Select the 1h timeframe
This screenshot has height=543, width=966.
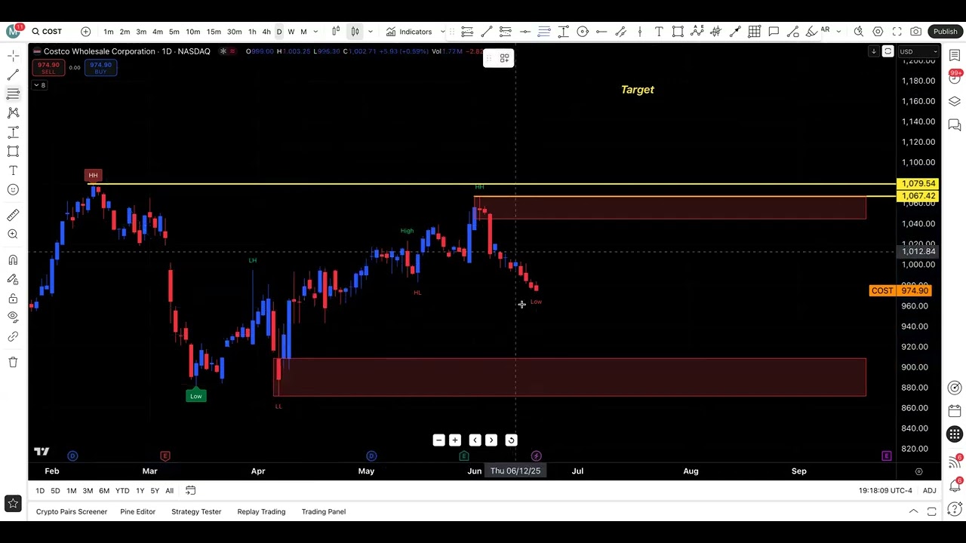coord(252,32)
